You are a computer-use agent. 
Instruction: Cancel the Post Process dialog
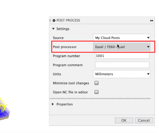144,120
